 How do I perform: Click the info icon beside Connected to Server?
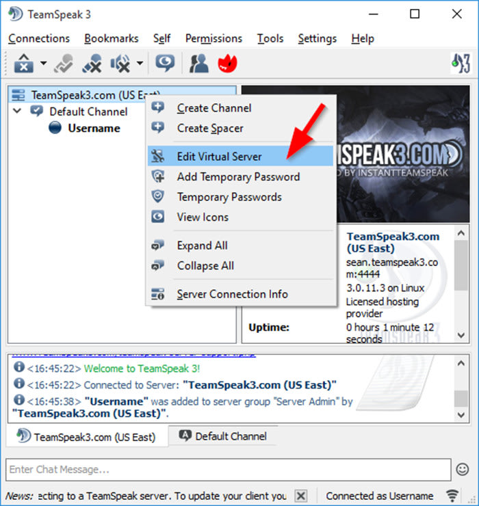tap(19, 384)
